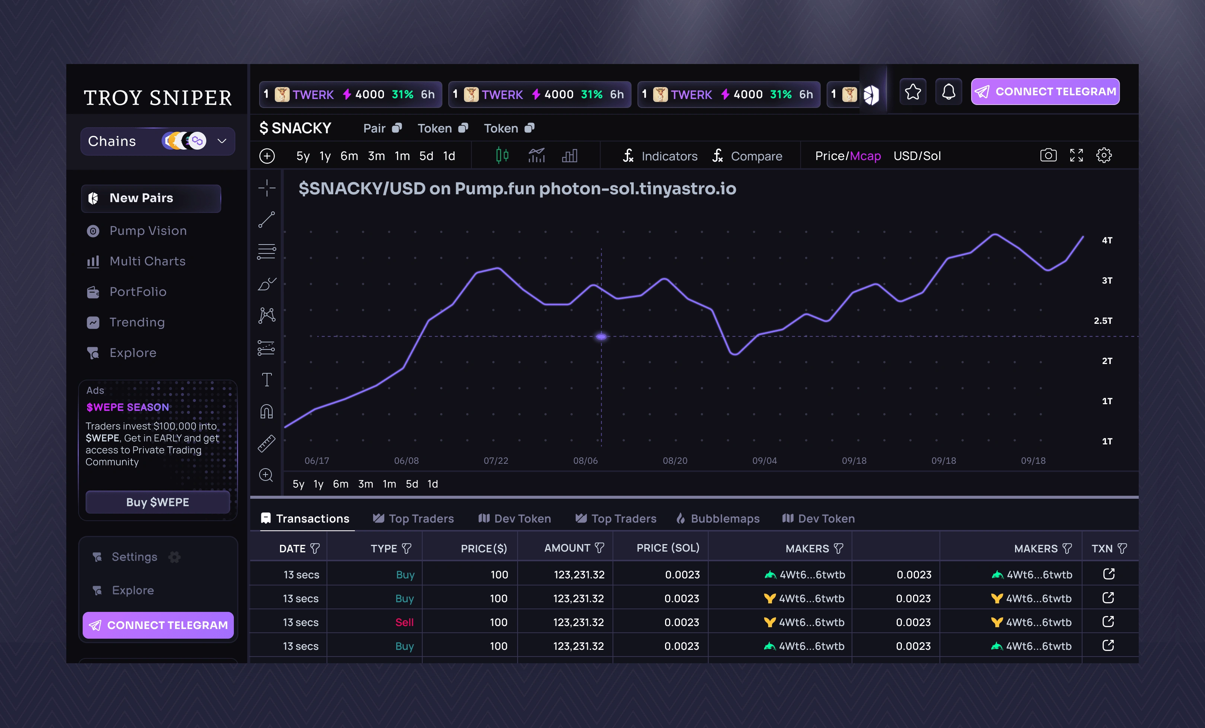Select 1m range in top toolbar

[402, 156]
